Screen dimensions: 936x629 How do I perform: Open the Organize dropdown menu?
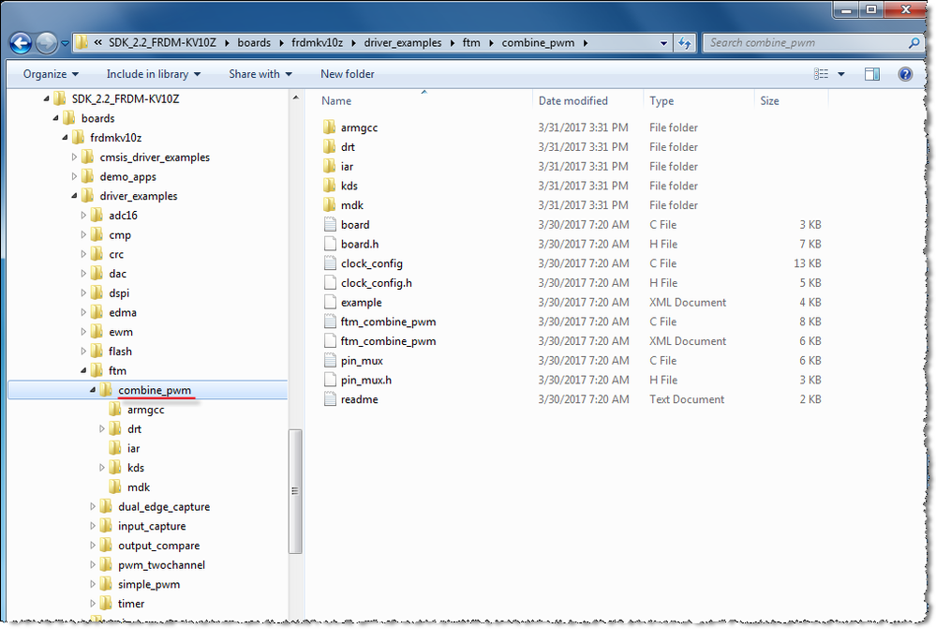coord(47,74)
